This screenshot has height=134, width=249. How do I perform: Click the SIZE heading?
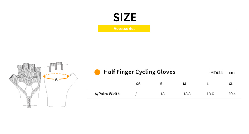[x=124, y=17]
